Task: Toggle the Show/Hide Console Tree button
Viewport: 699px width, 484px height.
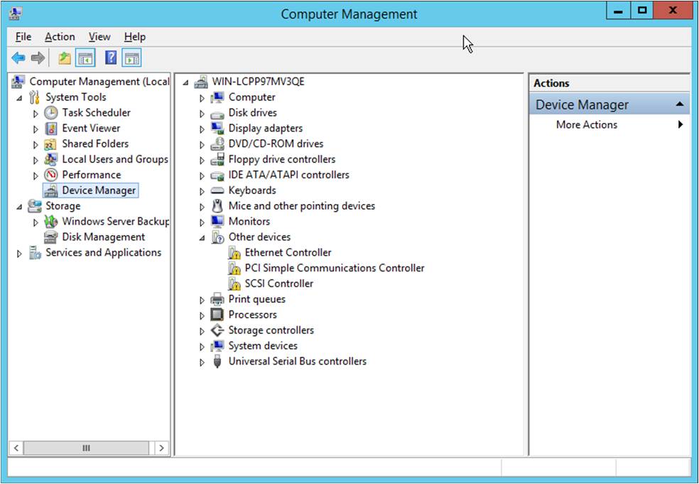Action: pyautogui.click(x=86, y=58)
